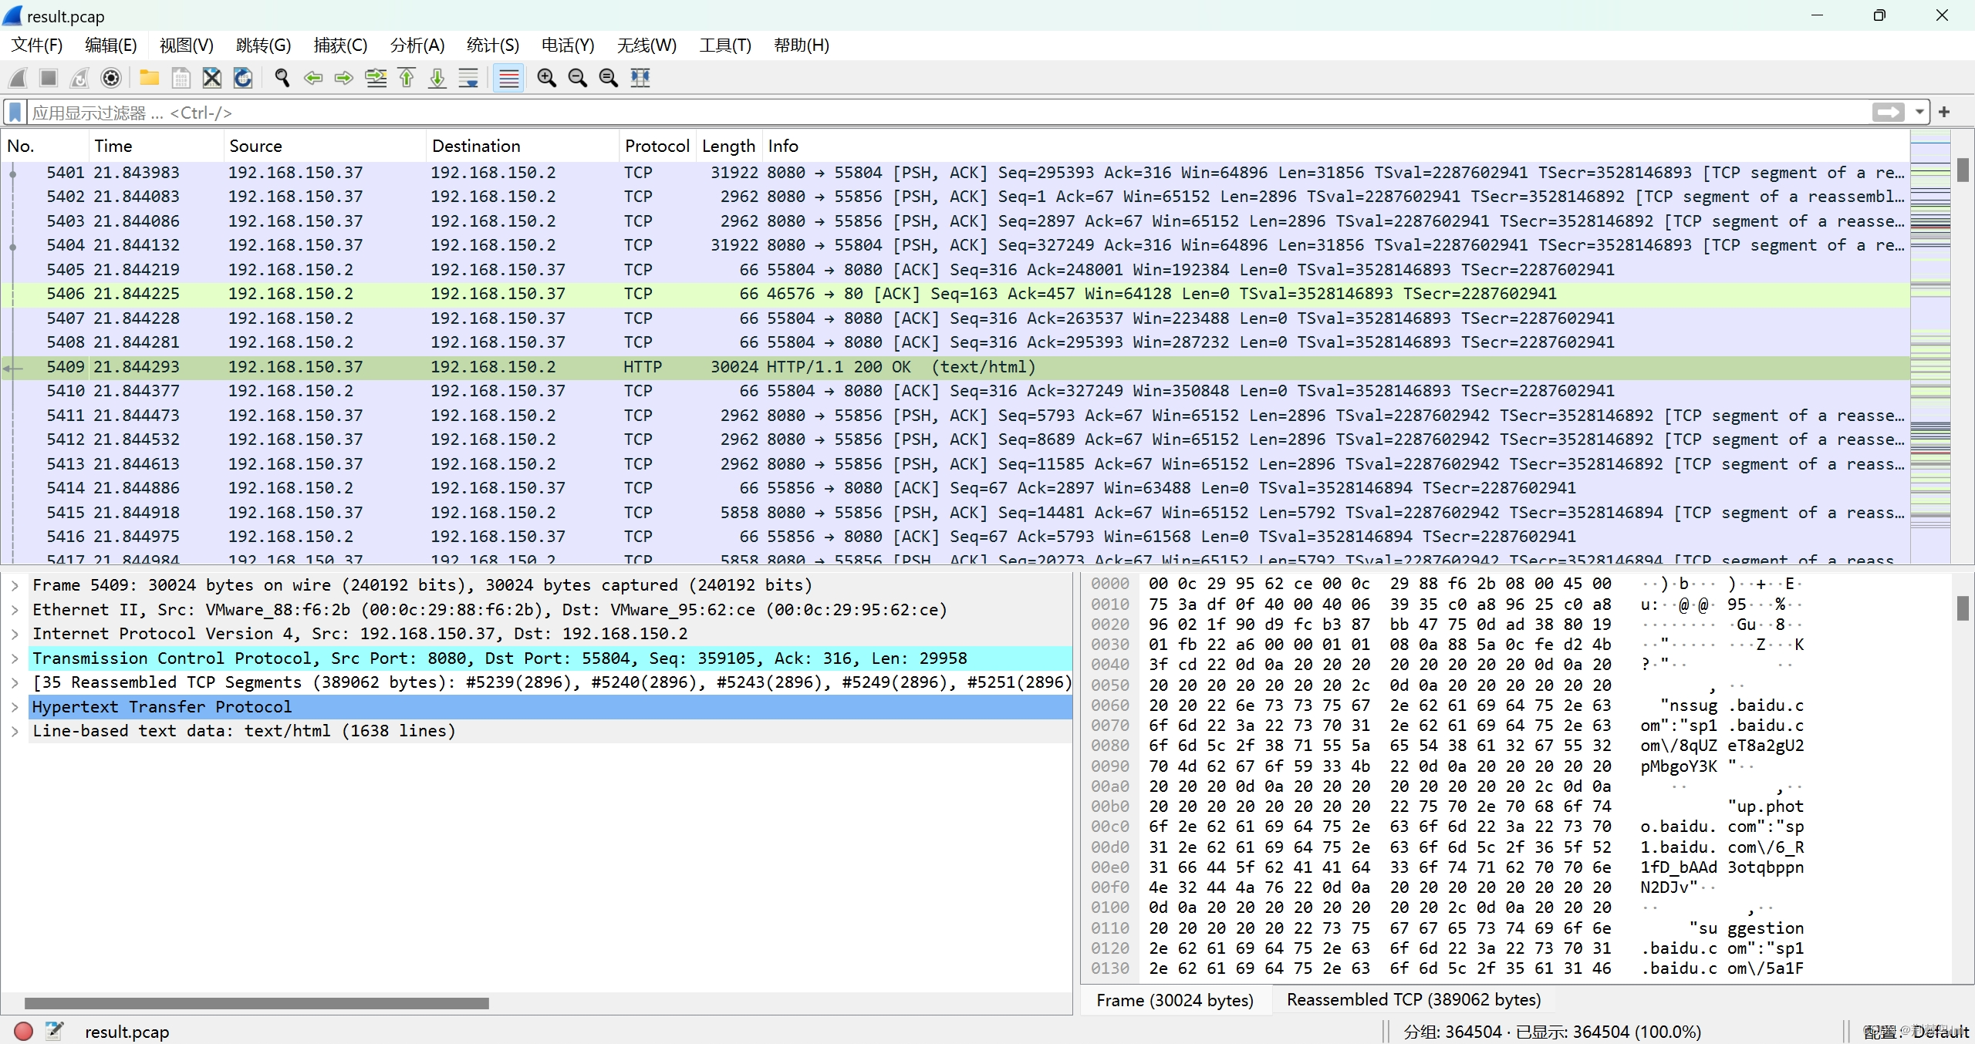The height and width of the screenshot is (1044, 1975).
Task: Sort packets by Protocol column header
Action: coord(657,146)
